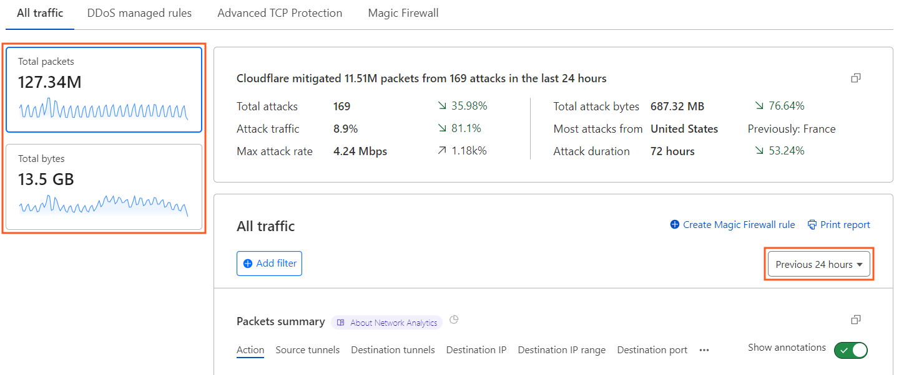Open the About Network Analytics badge
The height and width of the screenshot is (375, 899).
coord(386,323)
